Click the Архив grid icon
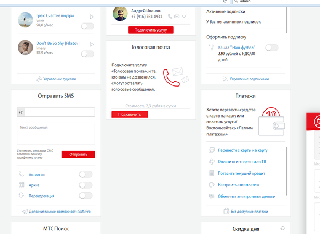Image resolution: width=320 pixels, height=234 pixels. (x=22, y=185)
